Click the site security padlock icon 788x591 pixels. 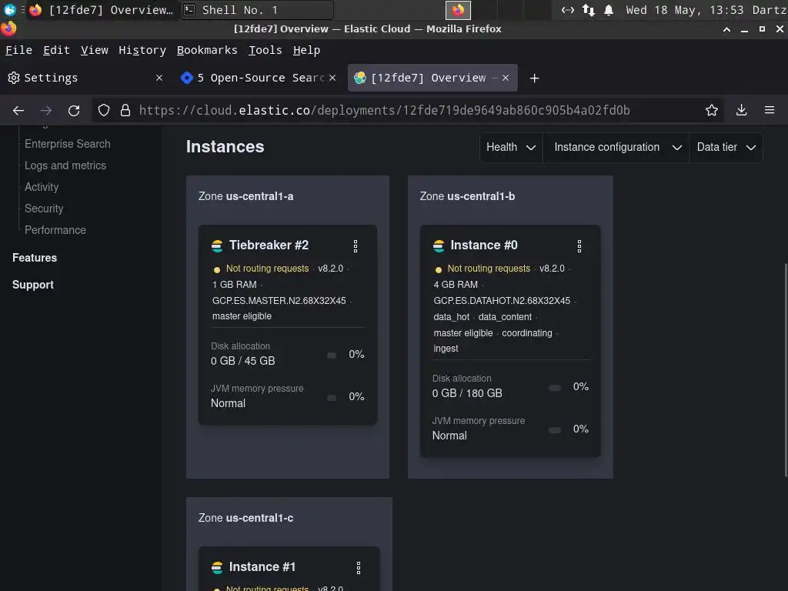[x=125, y=111]
